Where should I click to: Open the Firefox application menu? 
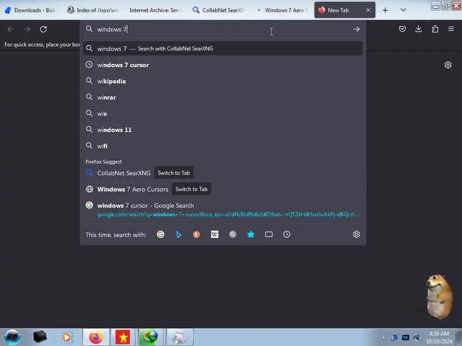tap(451, 29)
